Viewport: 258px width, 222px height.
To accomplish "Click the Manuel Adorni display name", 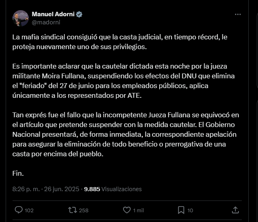I will tap(53, 15).
